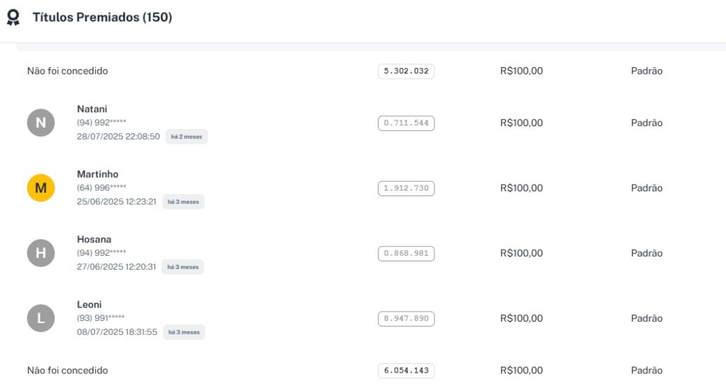The image size is (726, 391).
Task: Click Hosana's gray H avatar
Action: point(40,254)
